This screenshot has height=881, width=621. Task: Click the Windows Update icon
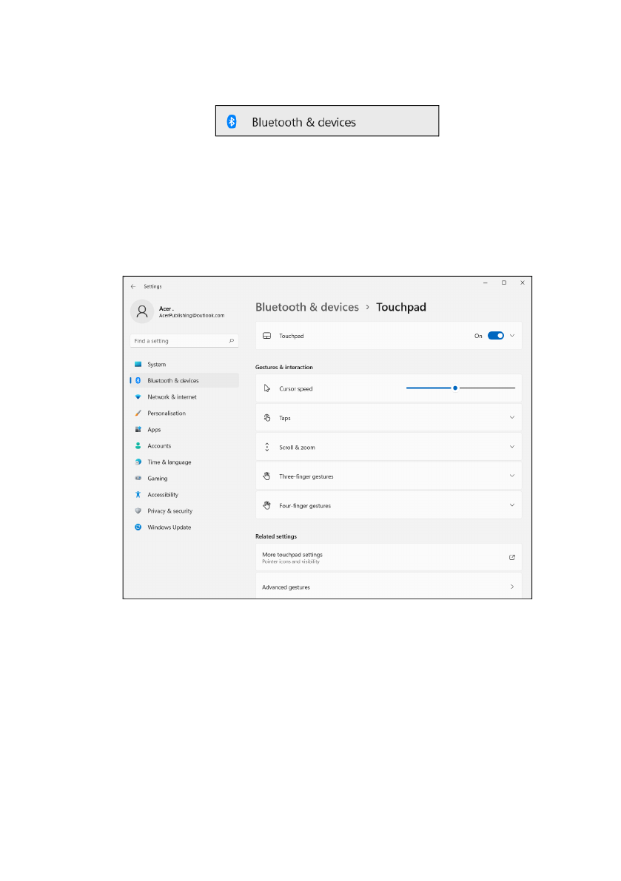pos(138,527)
